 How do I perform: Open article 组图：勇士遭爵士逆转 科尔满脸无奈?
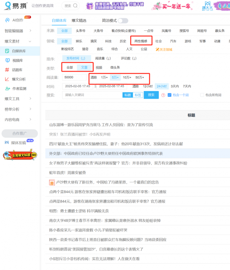79,211
